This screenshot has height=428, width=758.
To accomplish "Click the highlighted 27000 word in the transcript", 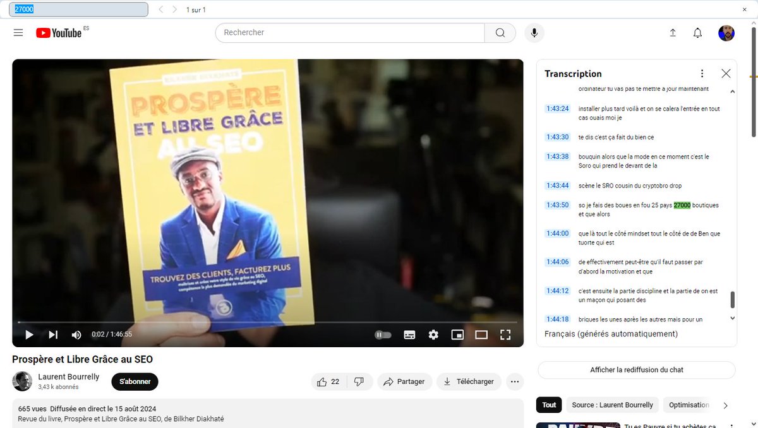I will coord(682,205).
